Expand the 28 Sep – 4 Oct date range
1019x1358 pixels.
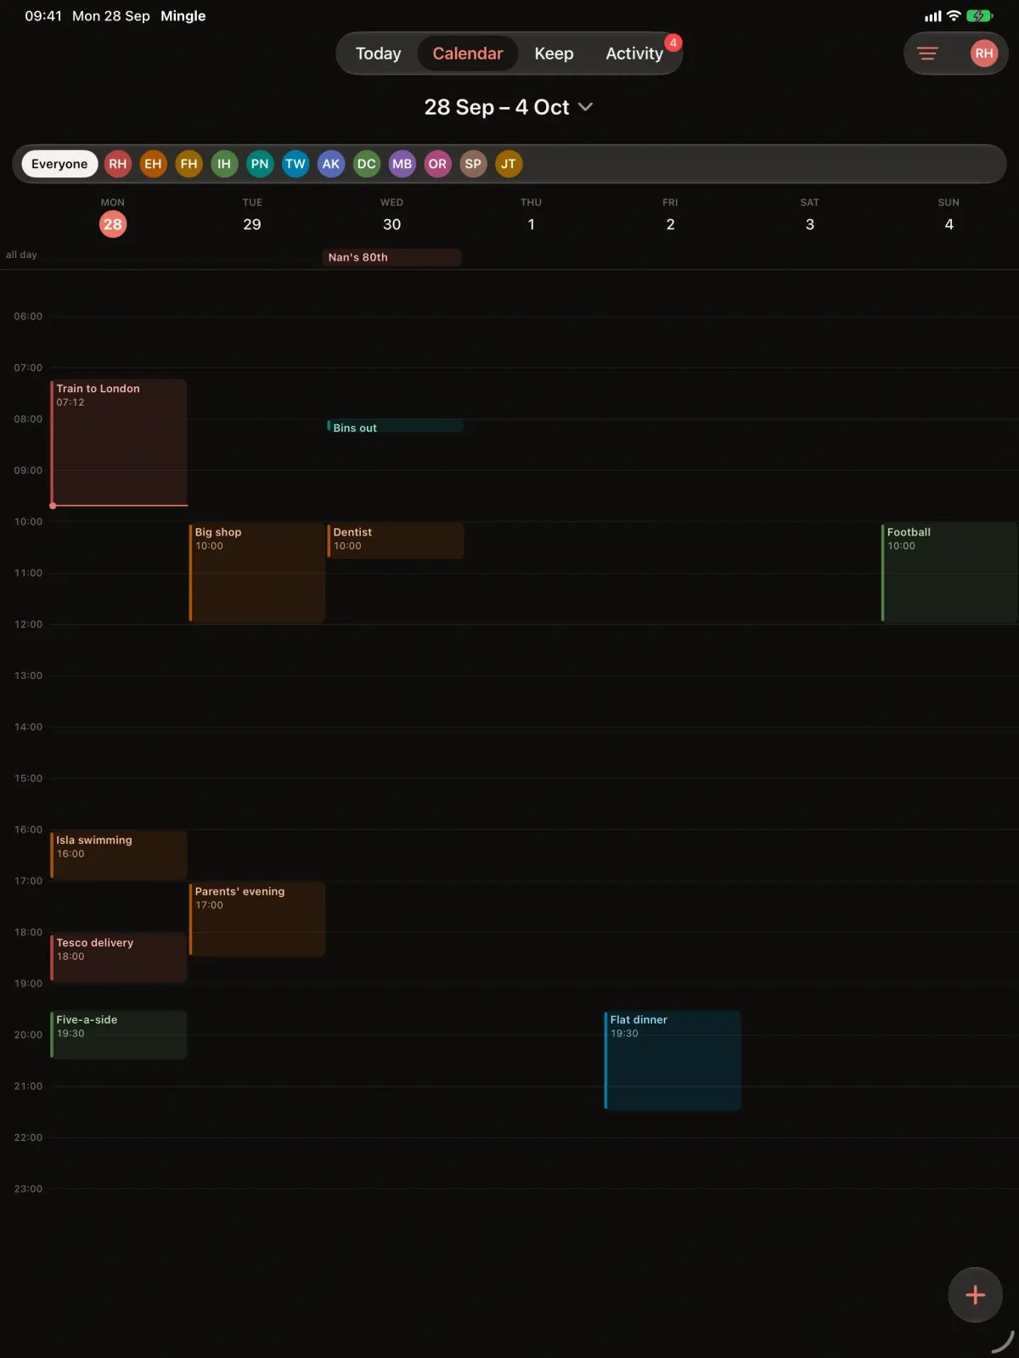[509, 107]
